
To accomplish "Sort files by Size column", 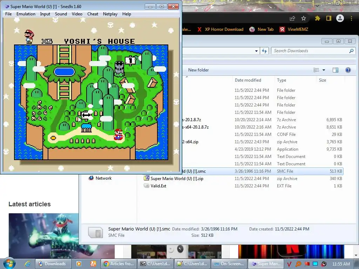I will point(323,80).
